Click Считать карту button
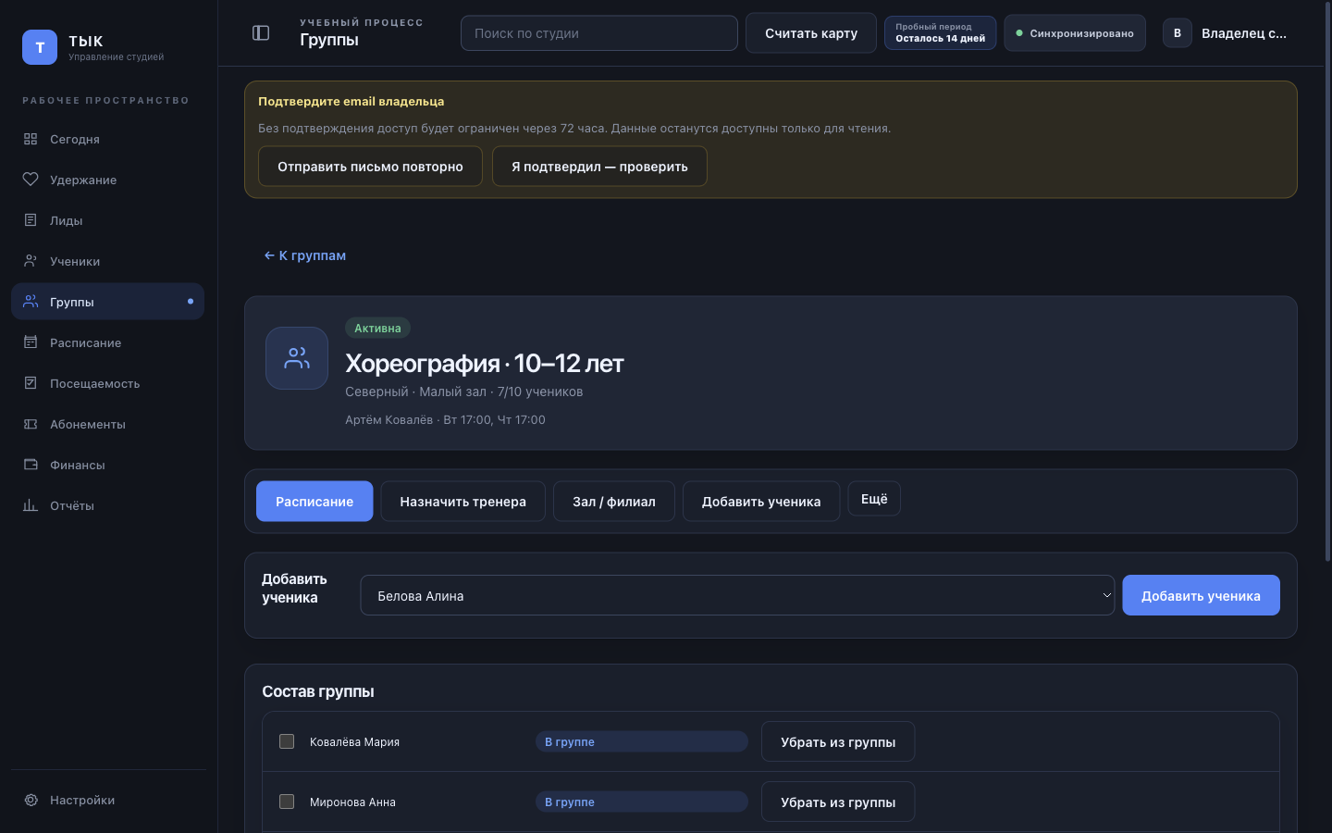Image resolution: width=1332 pixels, height=833 pixels. (x=811, y=33)
